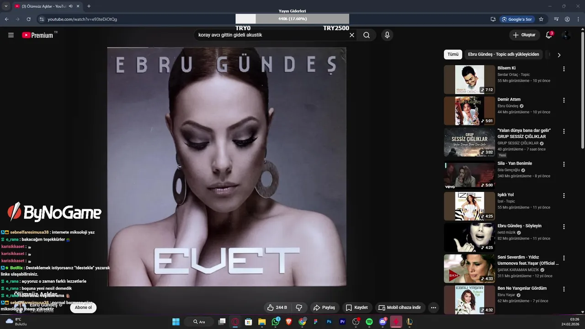Open the weather widget showing 8°C
This screenshot has width=585, height=329.
pos(16,322)
